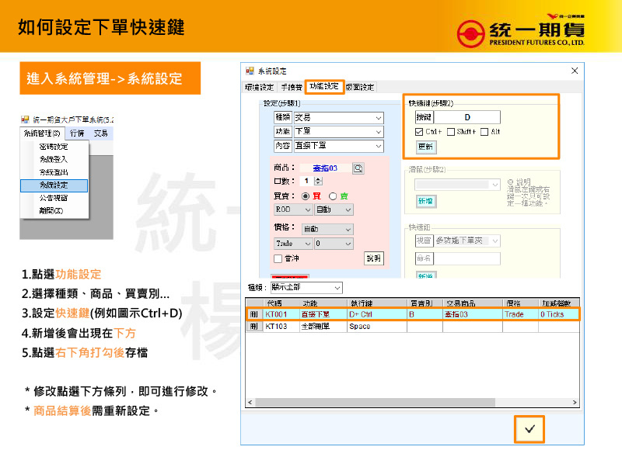Click the Space hotkey cell

(x=377, y=327)
